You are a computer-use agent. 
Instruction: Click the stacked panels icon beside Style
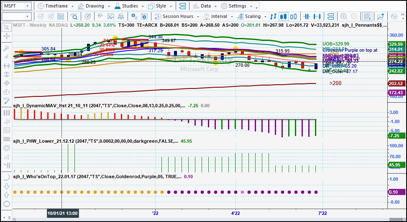coord(183,6)
